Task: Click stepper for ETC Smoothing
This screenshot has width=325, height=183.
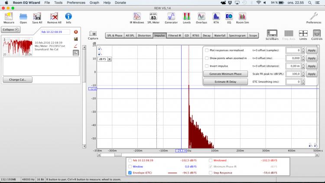Action: [303, 82]
